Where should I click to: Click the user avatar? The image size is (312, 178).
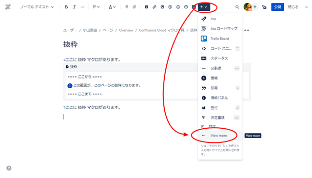click(248, 7)
